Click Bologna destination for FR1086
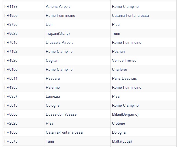Screen dimensions: 179x147 (x=143, y=132)
